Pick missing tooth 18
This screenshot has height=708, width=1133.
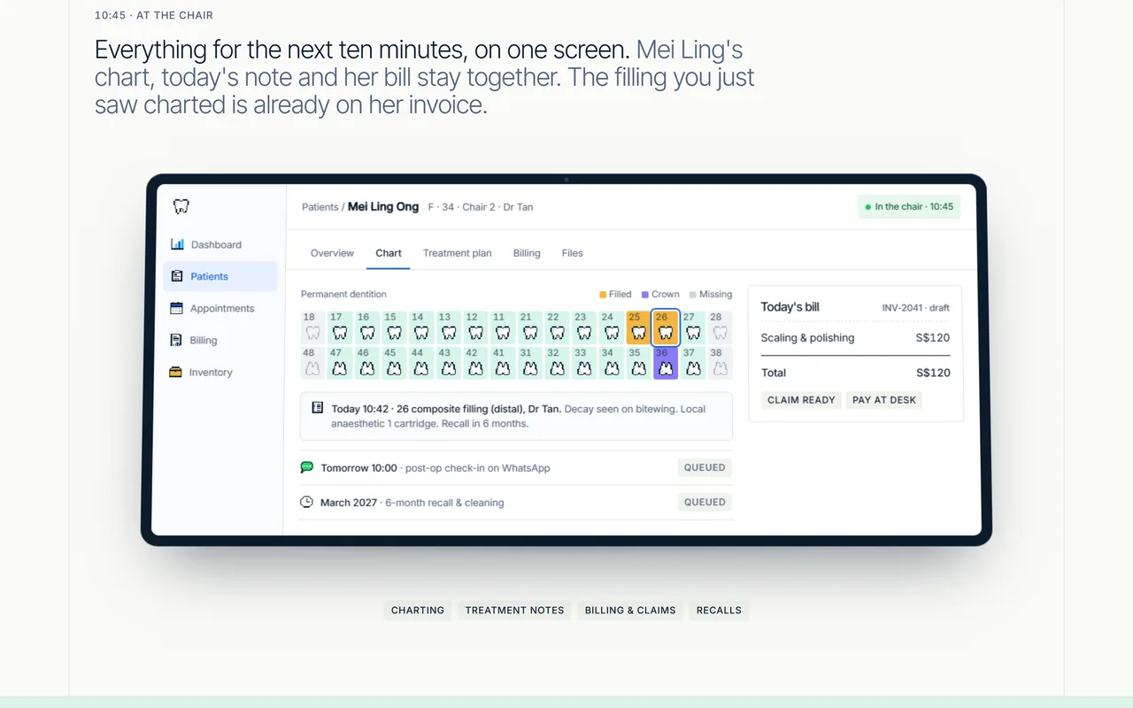pyautogui.click(x=312, y=327)
